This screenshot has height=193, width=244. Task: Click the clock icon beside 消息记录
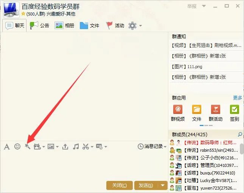pyautogui.click(x=140, y=146)
